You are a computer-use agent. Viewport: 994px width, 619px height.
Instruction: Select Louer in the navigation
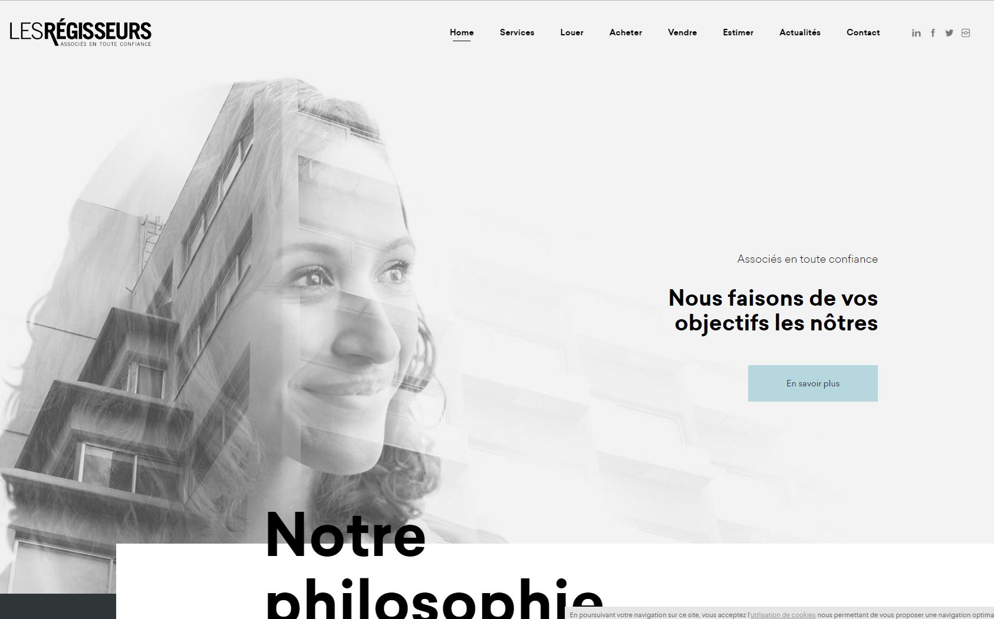click(572, 32)
